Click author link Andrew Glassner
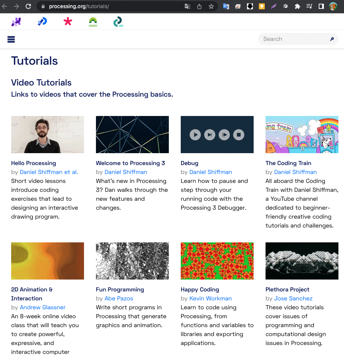 coord(42,307)
